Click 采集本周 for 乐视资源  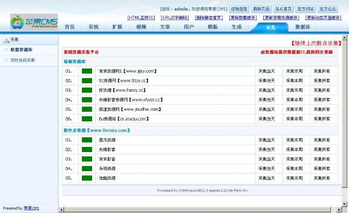coord(294,168)
